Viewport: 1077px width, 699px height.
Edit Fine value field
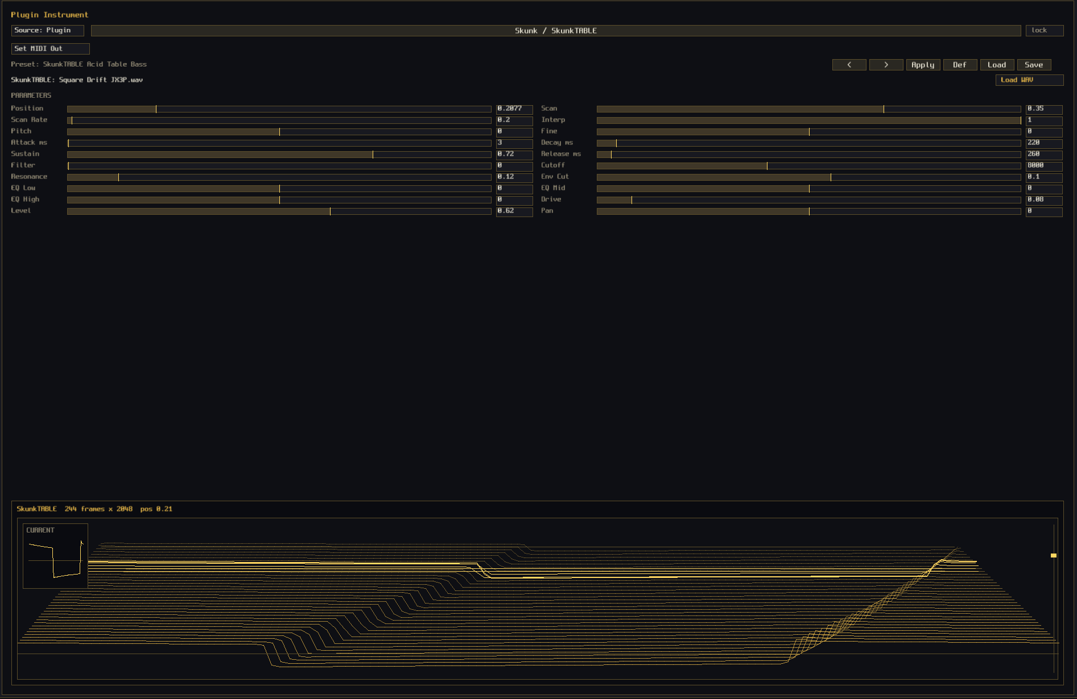tap(1044, 132)
